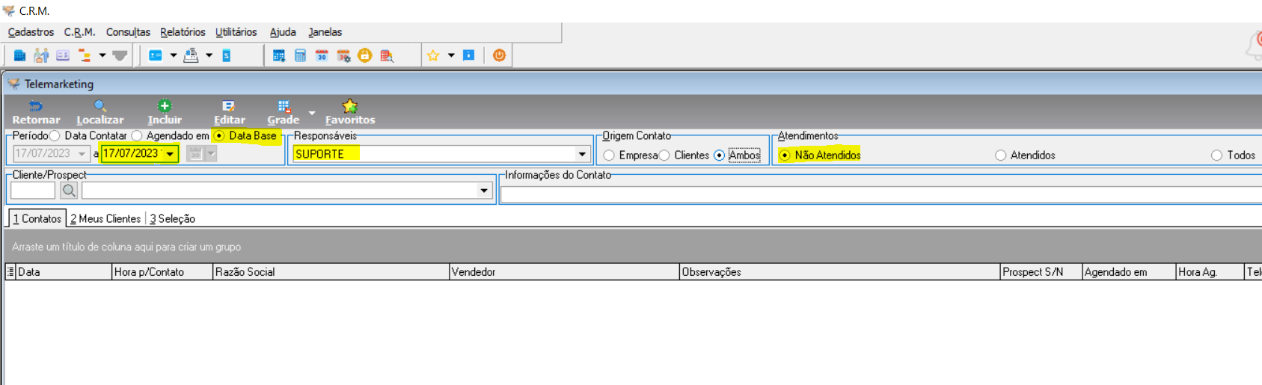Select Empresa as contact origin
Screen dimensions: 1262x385
[x=610, y=155]
